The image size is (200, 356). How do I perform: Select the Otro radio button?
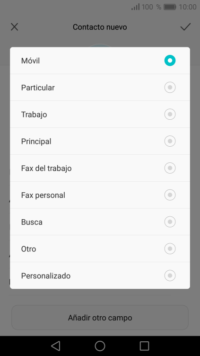tap(170, 249)
